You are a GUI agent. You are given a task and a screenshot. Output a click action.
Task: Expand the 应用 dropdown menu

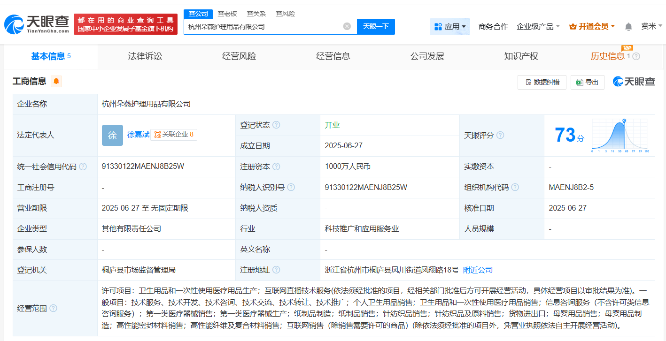450,27
